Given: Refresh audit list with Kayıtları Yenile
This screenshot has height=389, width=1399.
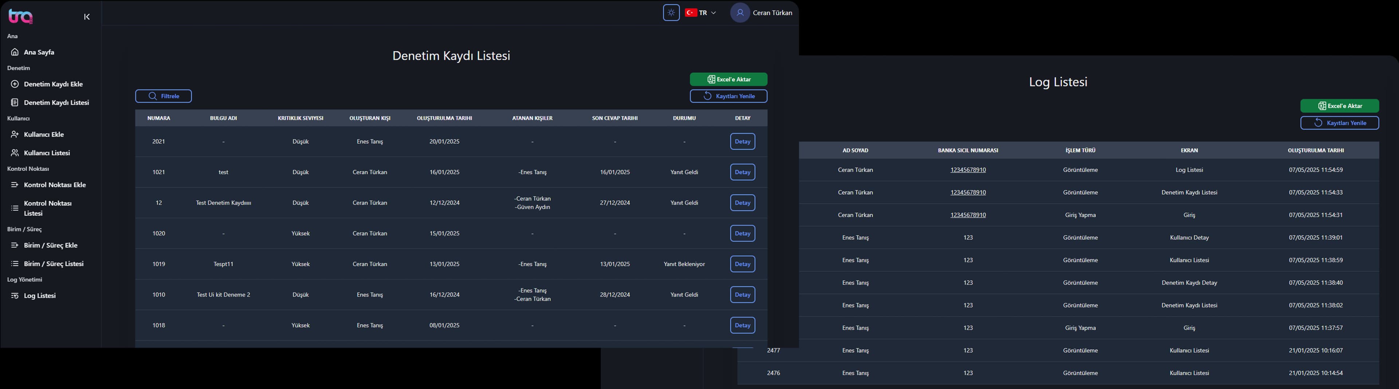Looking at the screenshot, I should pos(728,96).
